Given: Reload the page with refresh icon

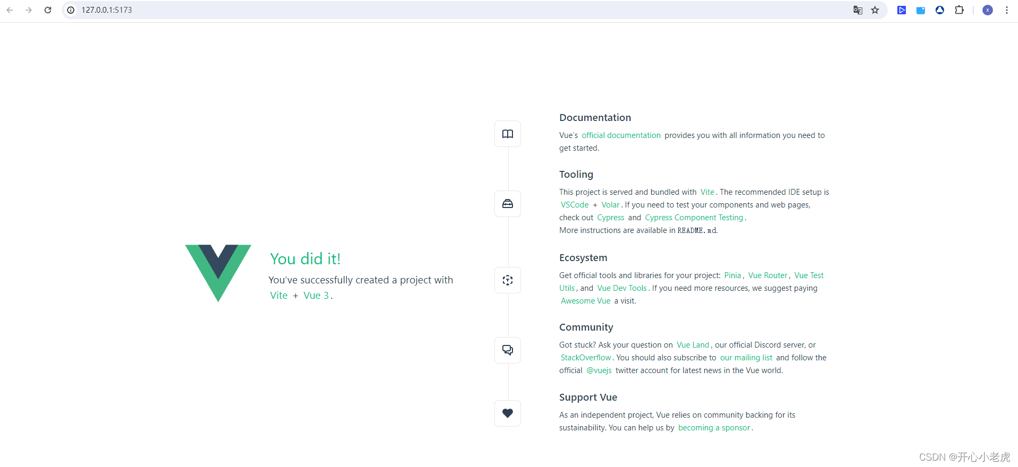Looking at the screenshot, I should [x=48, y=10].
